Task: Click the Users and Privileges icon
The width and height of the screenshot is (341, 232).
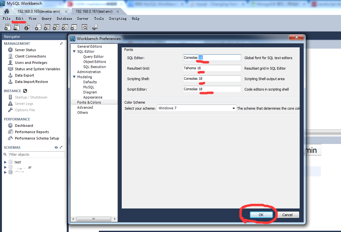Action: 10,62
